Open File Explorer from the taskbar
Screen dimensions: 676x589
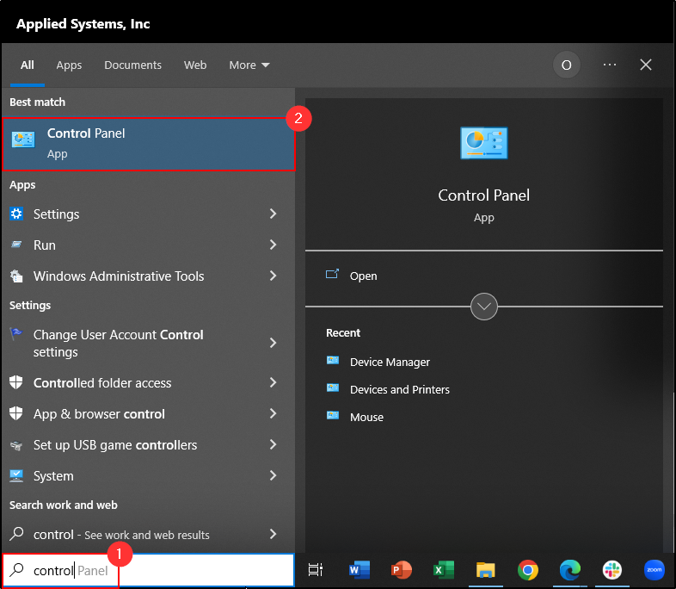[x=486, y=570]
